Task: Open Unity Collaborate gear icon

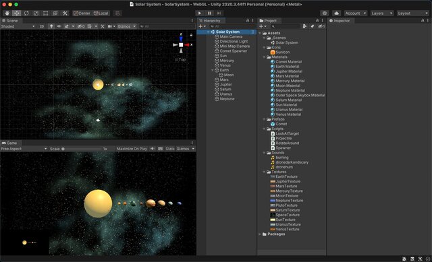Action: click(x=325, y=13)
